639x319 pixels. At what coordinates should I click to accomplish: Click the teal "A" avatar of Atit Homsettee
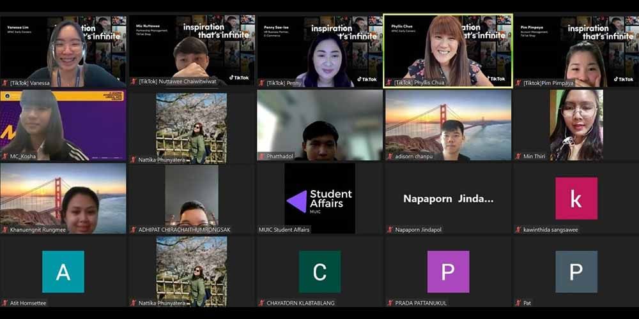[63, 272]
